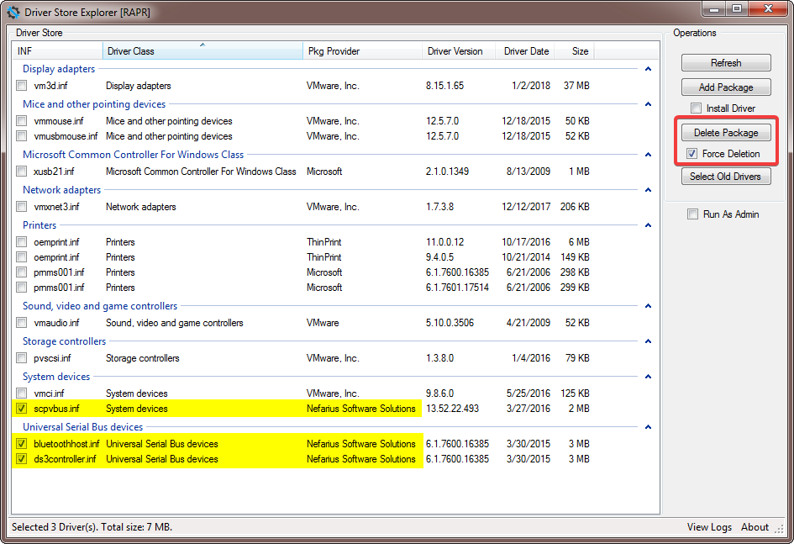Screen dimensions: 794x544
Task: Tick checkbox for oemprint.inf version 9.4.0.5
Action: (21, 257)
